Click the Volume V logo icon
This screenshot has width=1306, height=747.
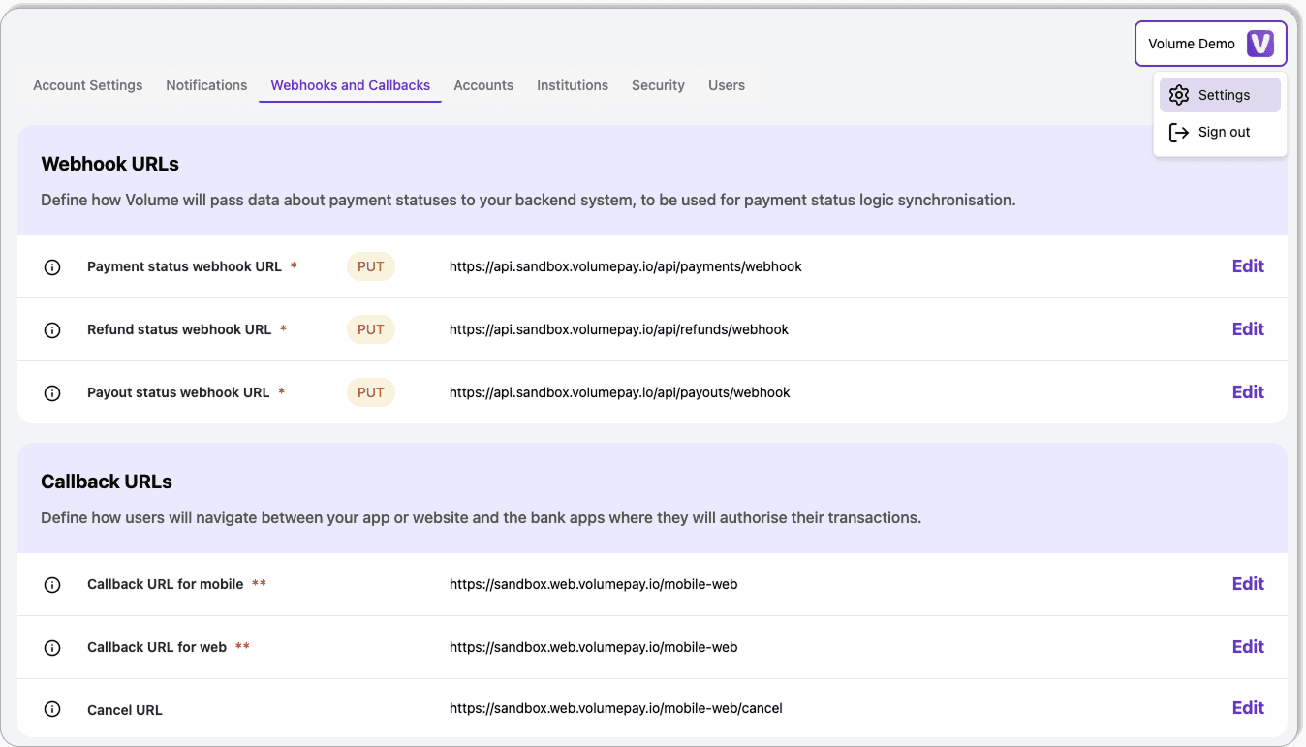[1259, 44]
